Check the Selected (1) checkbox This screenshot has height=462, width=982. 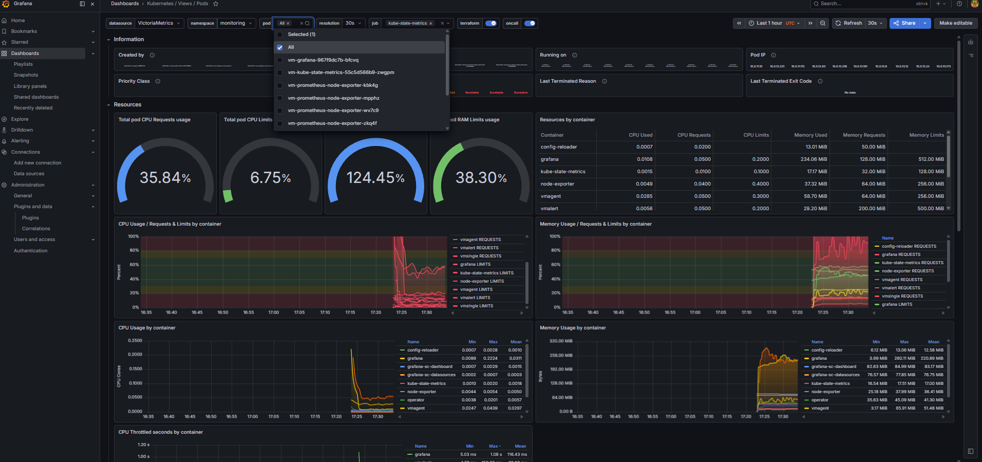click(280, 34)
